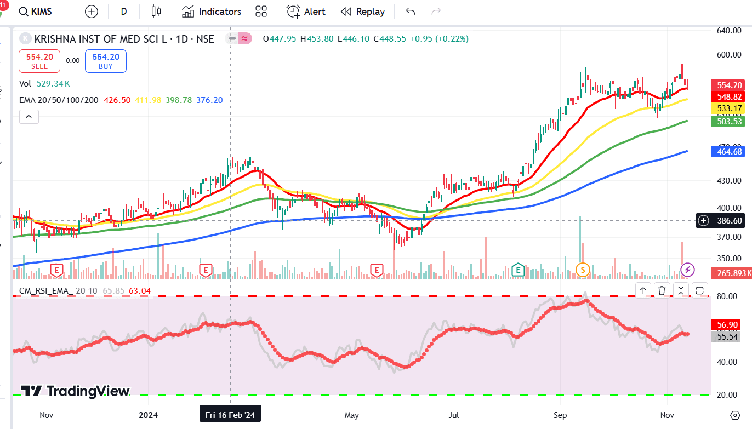Click the 430.00 price scale tick
Screen dimensions: 752x429
pyautogui.click(x=729, y=180)
